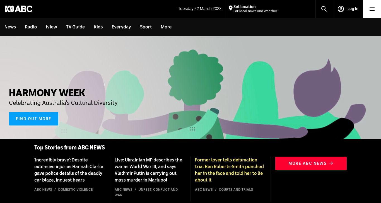Open the Radio navigation item
381x203 pixels.
pos(31,27)
